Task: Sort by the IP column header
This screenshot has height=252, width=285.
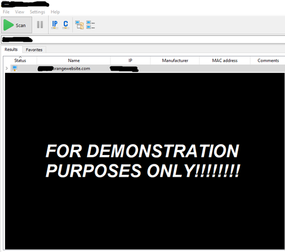Action: pos(131,60)
